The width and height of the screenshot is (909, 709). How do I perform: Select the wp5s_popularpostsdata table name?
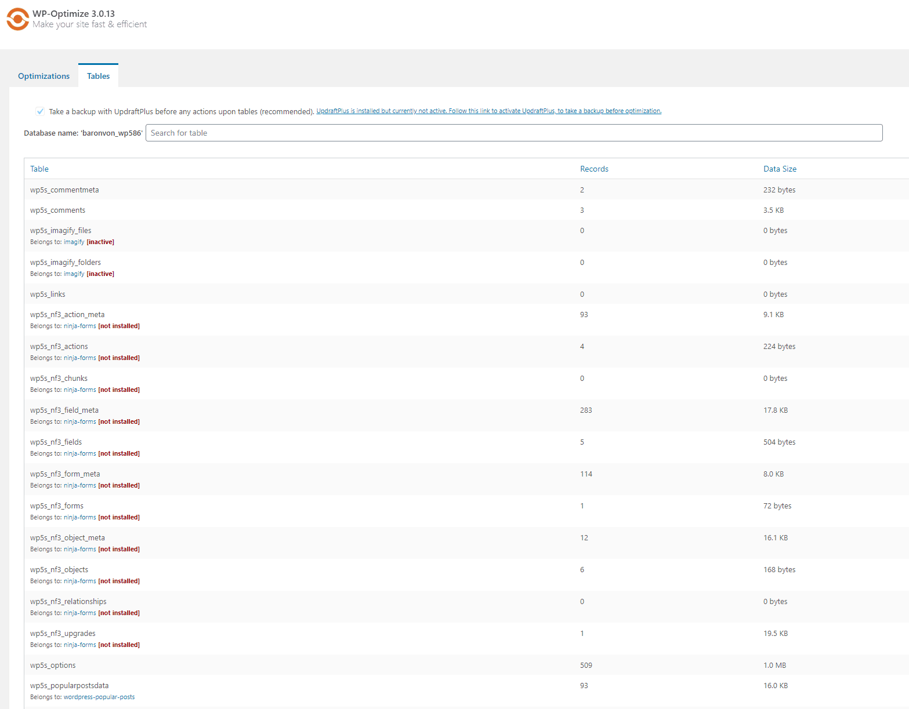pos(69,685)
